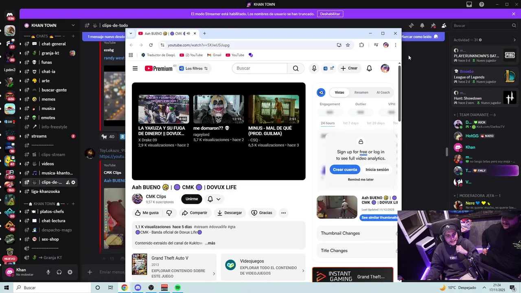The width and height of the screenshot is (521, 293).
Task: Reload the Chrome page
Action: (x=151, y=45)
